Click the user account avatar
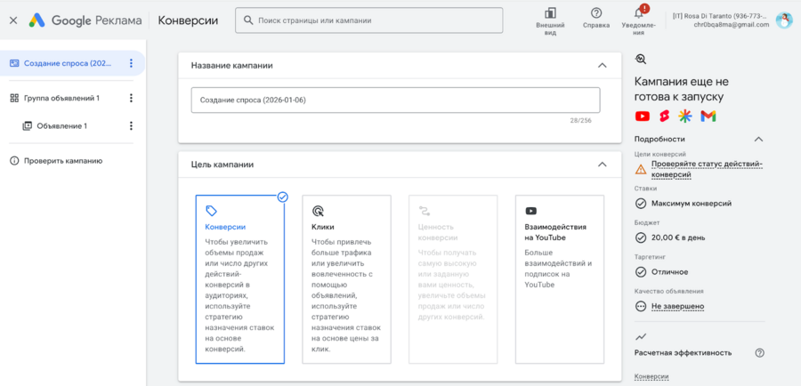 pyautogui.click(x=783, y=20)
